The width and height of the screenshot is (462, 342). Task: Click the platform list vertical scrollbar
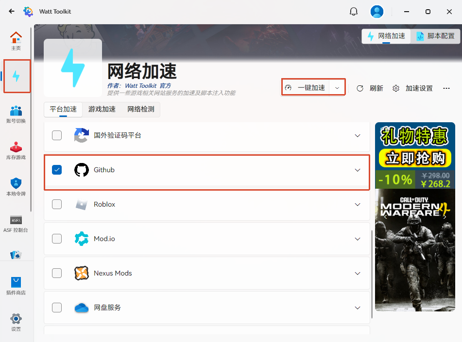[372, 274]
